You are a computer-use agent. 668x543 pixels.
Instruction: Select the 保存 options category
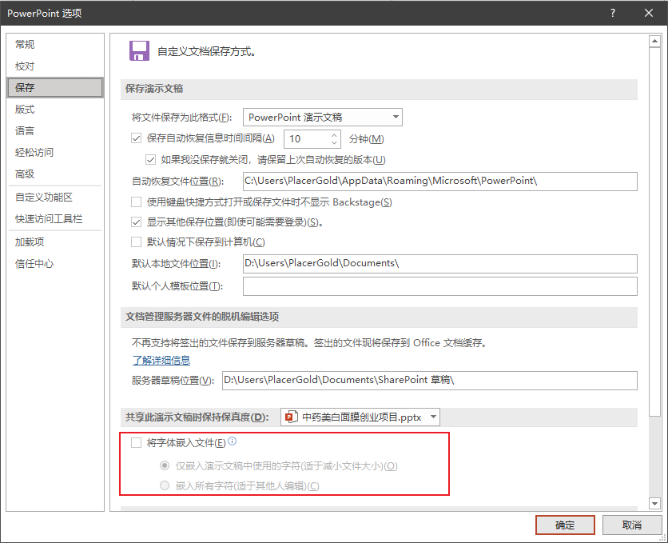(55, 88)
